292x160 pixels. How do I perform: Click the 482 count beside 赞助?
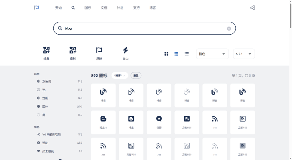click(79, 143)
